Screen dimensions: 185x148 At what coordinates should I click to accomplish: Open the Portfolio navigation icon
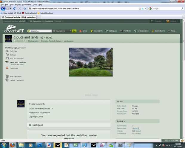[x=121, y=31]
